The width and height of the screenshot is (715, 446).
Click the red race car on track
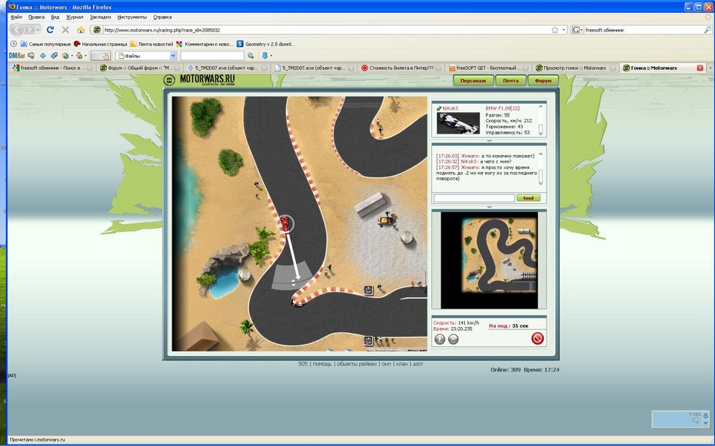(285, 223)
